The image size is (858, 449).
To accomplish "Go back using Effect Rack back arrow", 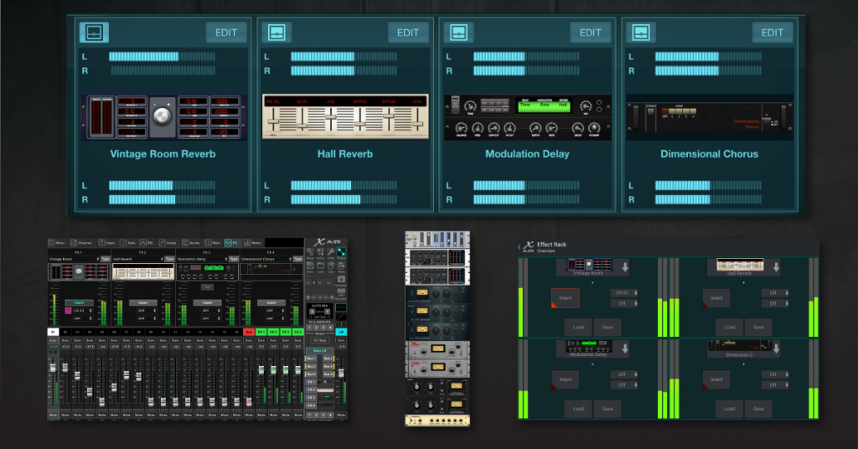I will point(519,246).
